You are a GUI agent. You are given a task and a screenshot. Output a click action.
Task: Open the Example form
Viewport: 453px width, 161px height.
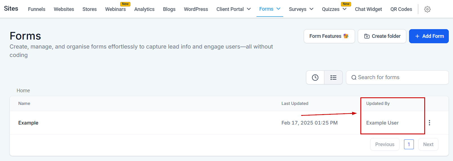28,123
